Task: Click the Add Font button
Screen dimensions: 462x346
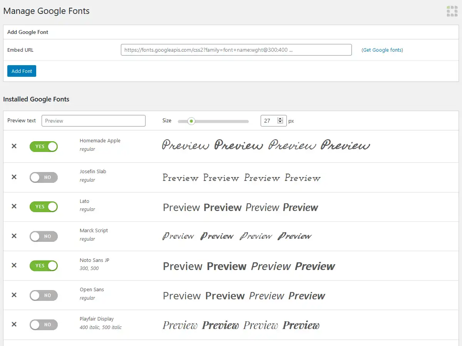Action: pyautogui.click(x=22, y=71)
